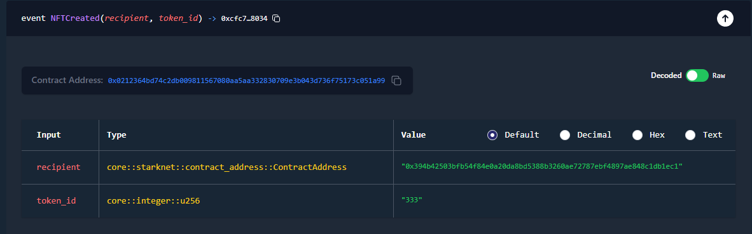The image size is (752, 234).
Task: Click the recipient address value
Action: click(x=542, y=166)
